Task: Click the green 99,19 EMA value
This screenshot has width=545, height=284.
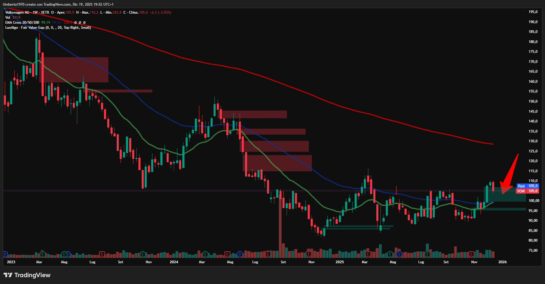Action: pos(45,23)
